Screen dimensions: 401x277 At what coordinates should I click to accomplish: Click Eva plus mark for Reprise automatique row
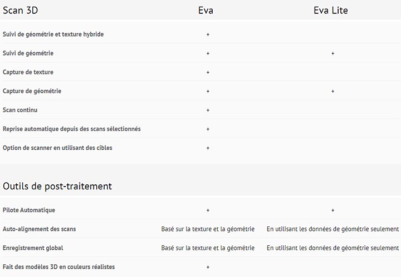pyautogui.click(x=208, y=129)
